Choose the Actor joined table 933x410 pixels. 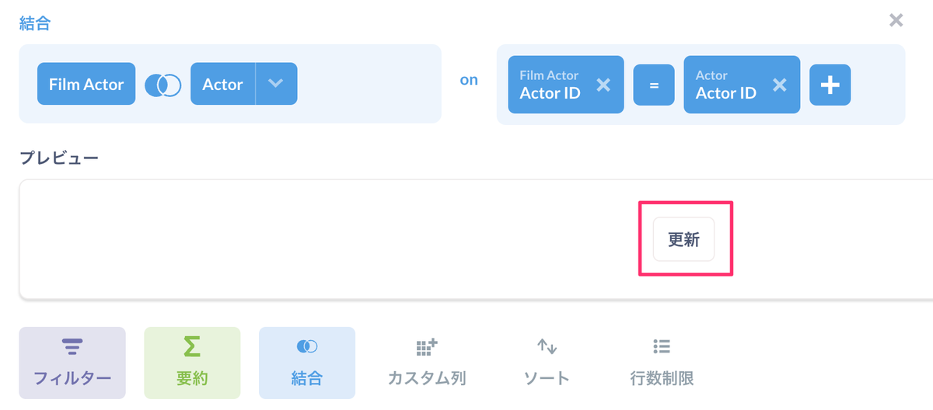[223, 84]
